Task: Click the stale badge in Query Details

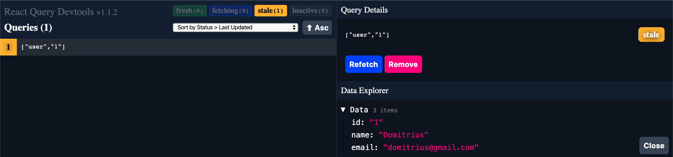Action: coord(651,35)
